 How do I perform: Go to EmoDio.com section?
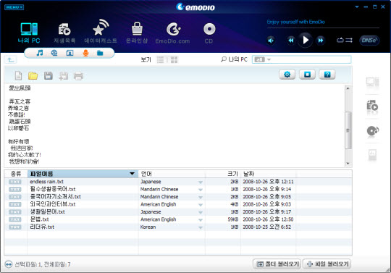[172, 33]
